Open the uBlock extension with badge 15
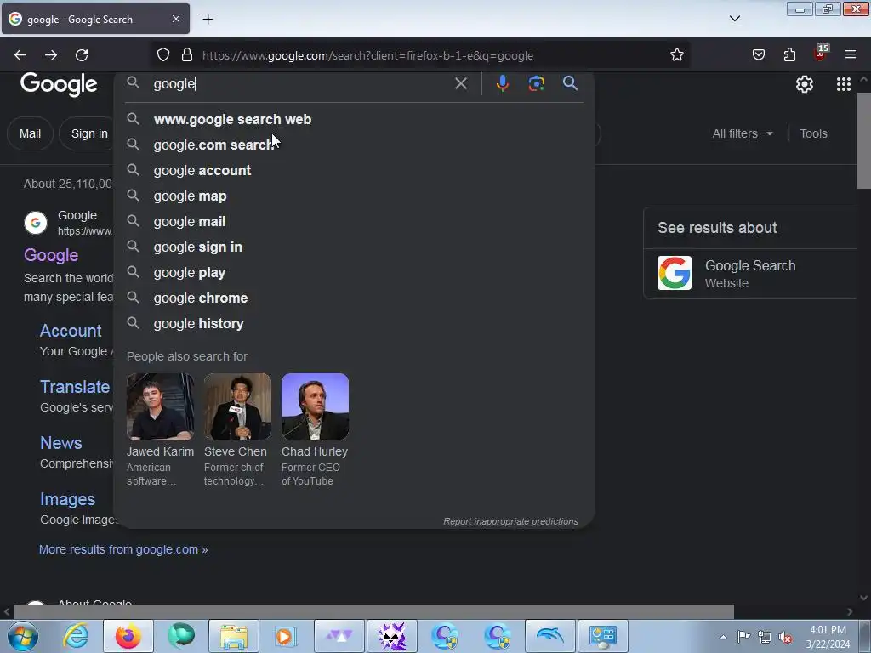The height and width of the screenshot is (653, 871). [821, 54]
